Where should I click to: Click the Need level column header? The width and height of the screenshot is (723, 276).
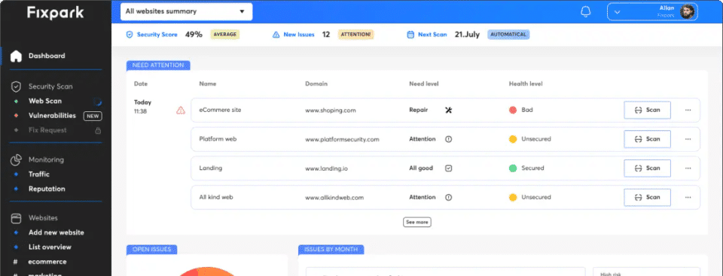pyautogui.click(x=424, y=84)
